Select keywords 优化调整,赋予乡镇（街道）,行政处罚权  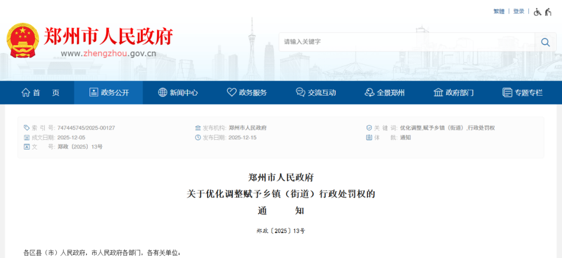click(448, 128)
